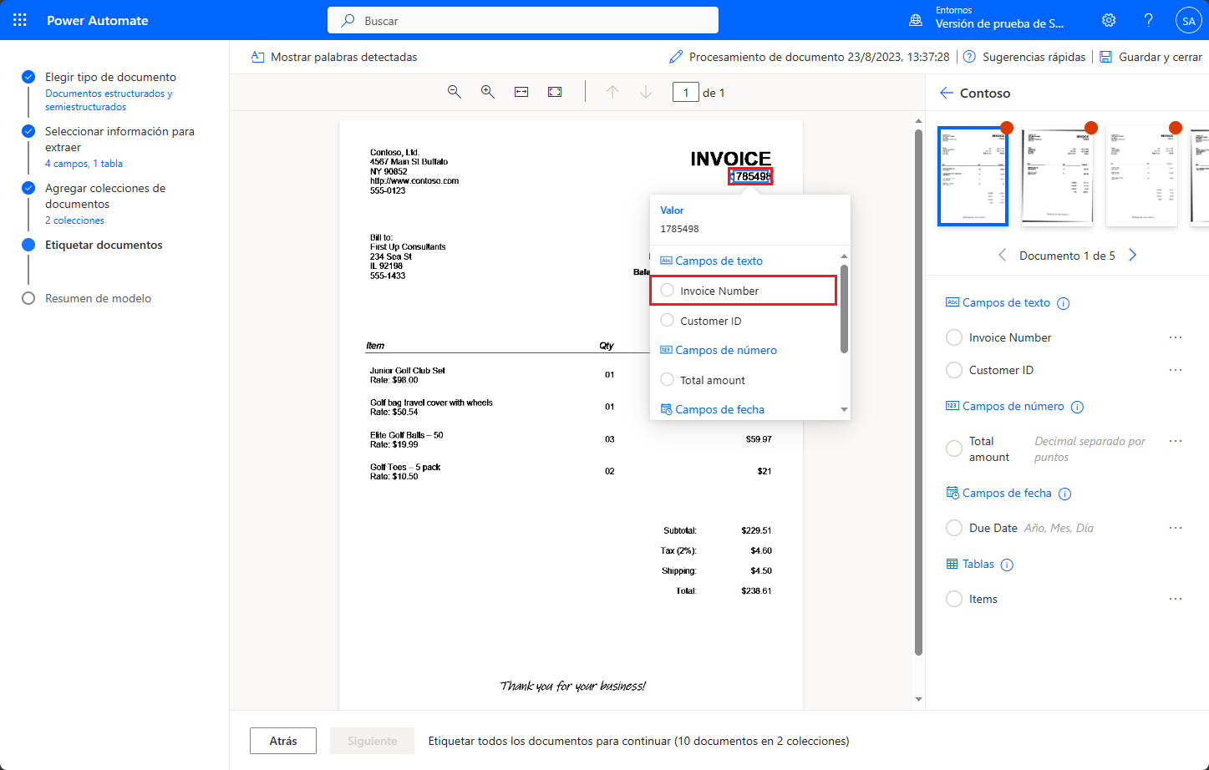1209x770 pixels.
Task: Open the app launcher waffle icon
Action: click(20, 20)
